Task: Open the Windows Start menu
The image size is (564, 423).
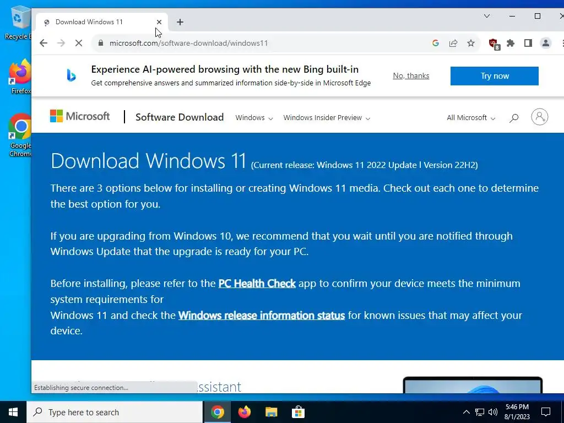Action: click(x=13, y=412)
